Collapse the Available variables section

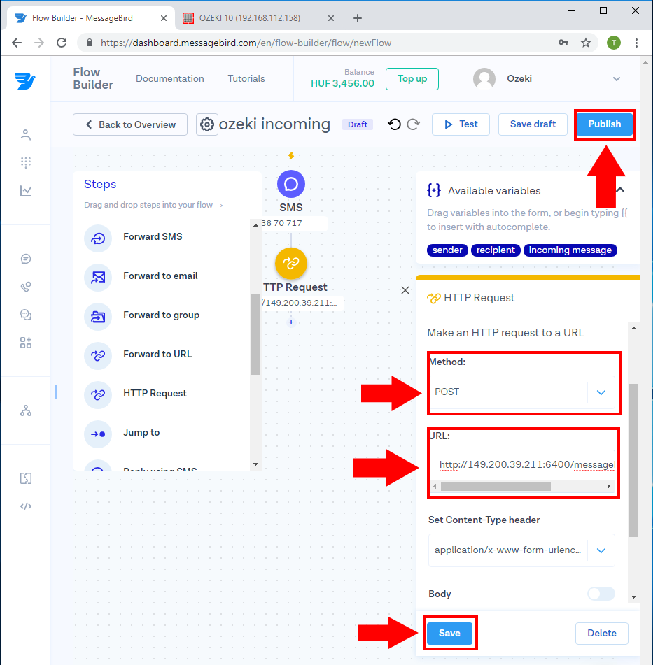tap(620, 190)
